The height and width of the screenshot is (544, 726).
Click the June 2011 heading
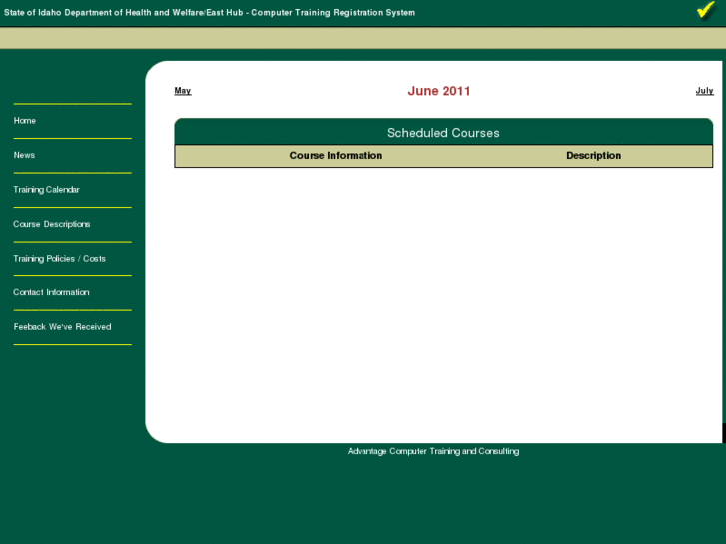point(439,91)
